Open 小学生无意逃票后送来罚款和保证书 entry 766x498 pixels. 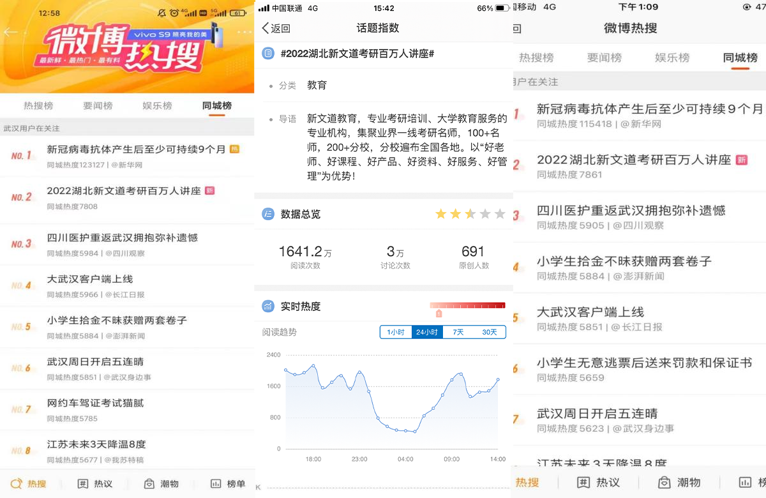644,363
